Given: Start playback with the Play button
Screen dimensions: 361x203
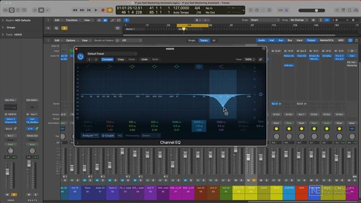Looking at the screenshot, I should coord(96,10).
